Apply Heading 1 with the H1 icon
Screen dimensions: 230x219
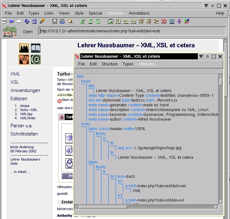pos(118,22)
